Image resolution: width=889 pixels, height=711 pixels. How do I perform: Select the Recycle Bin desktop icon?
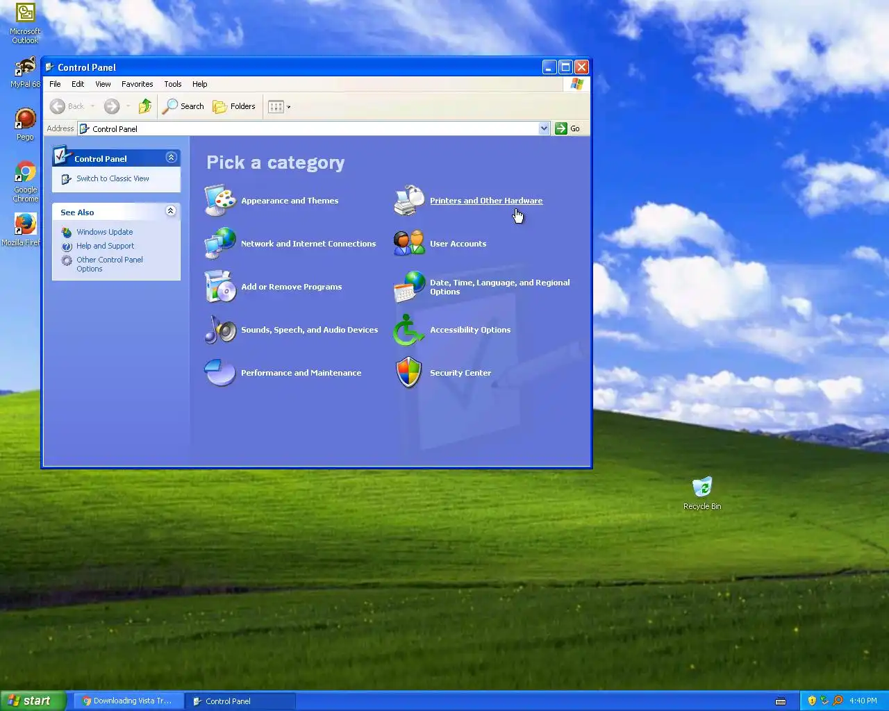pyautogui.click(x=702, y=494)
